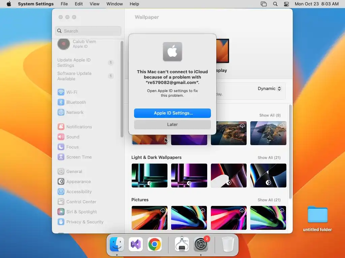Viewport: 345px width, 258px height.
Task: Click the Apple ID Settings… button
Action: pyautogui.click(x=172, y=113)
